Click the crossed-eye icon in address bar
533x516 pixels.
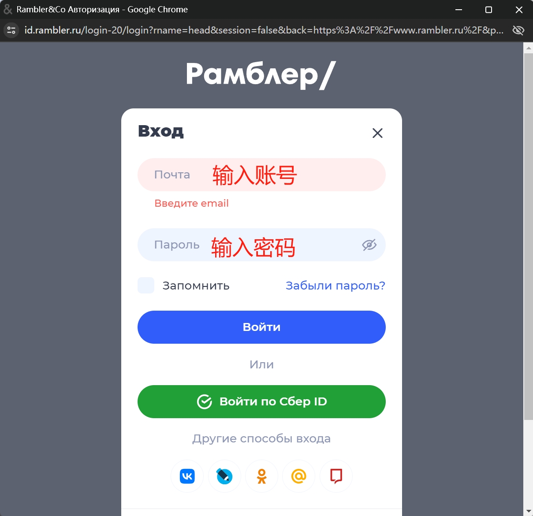[x=518, y=30]
